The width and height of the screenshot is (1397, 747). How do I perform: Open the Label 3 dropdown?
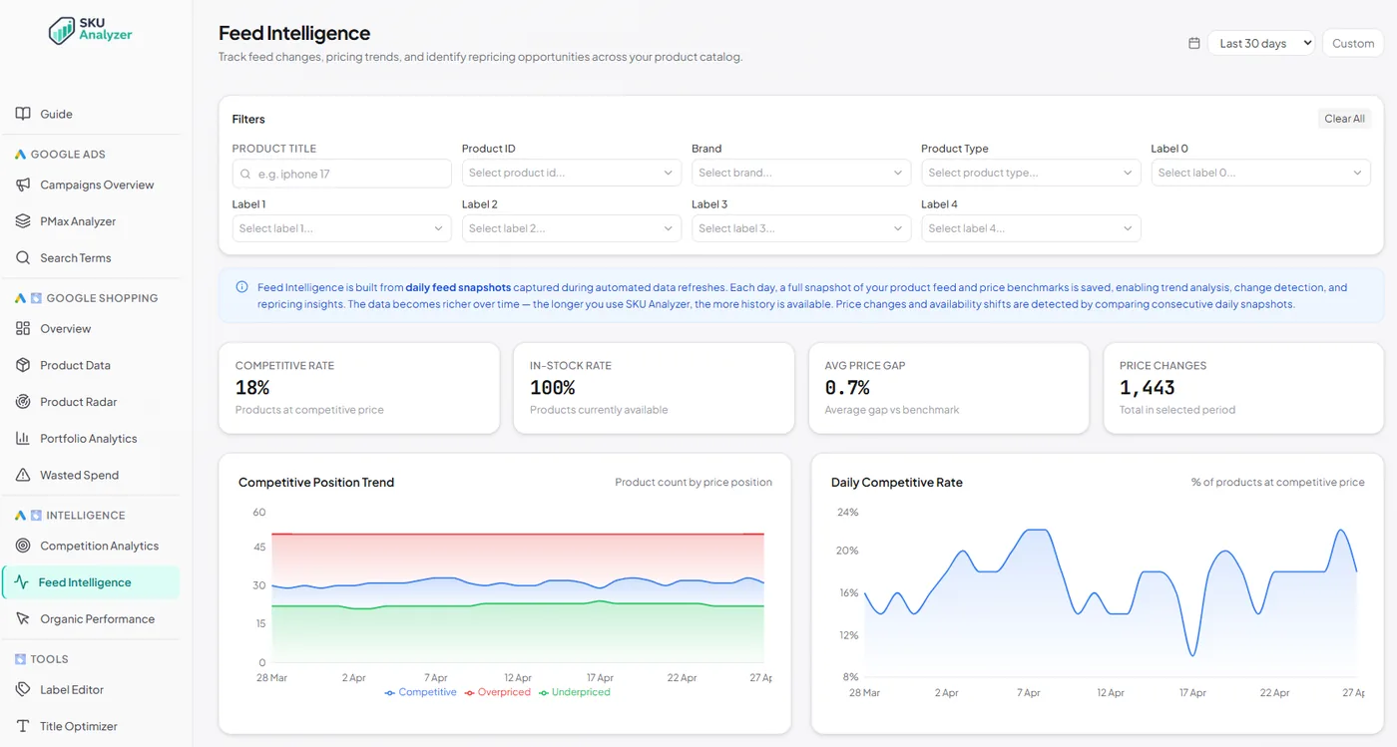tap(801, 228)
